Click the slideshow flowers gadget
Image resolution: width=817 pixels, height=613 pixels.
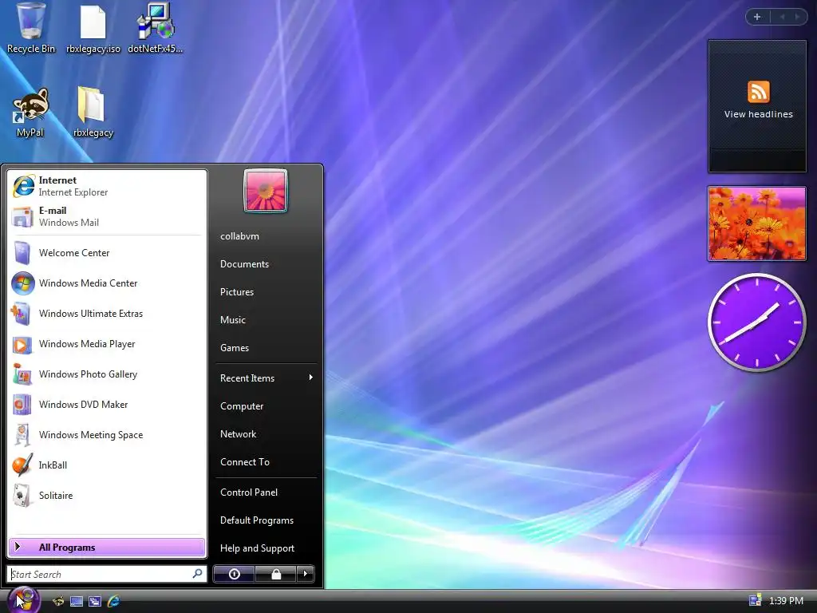pyautogui.click(x=756, y=223)
